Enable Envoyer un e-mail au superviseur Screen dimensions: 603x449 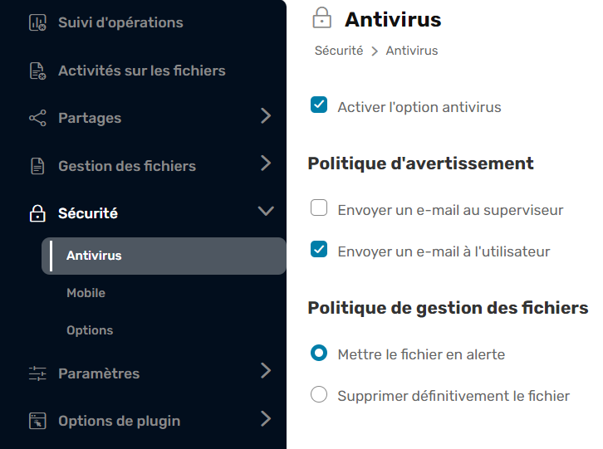click(319, 209)
